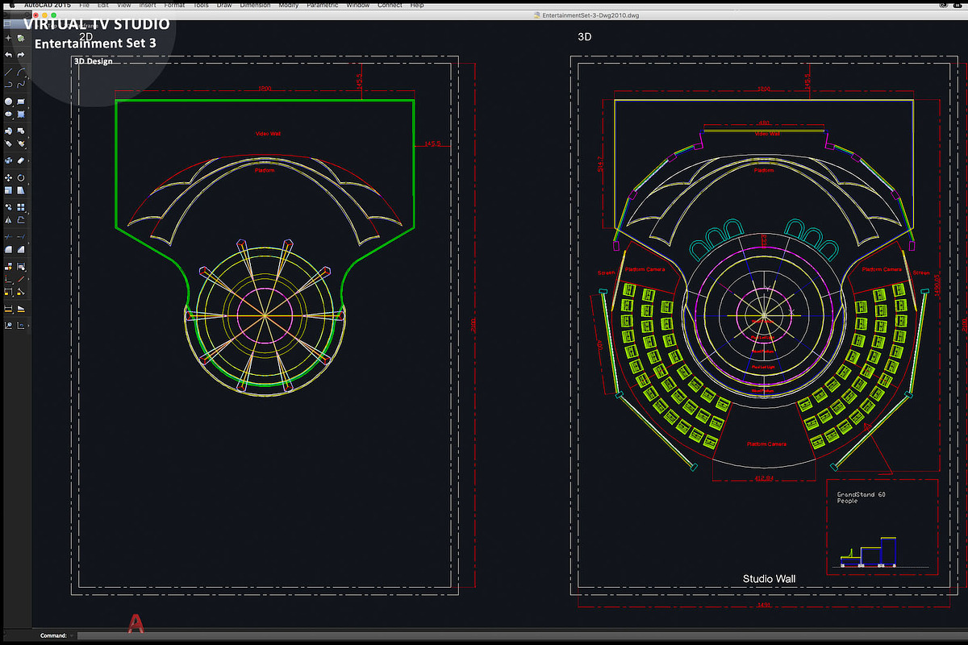Open the recent commands arrow beside Command:
968x645 pixels.
72,636
